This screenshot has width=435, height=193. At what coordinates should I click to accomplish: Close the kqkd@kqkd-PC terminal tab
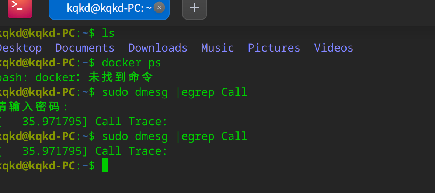tap(159, 7)
